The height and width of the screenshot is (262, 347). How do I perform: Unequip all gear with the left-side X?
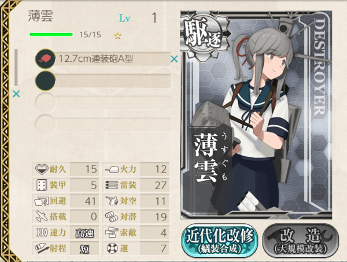point(16,94)
